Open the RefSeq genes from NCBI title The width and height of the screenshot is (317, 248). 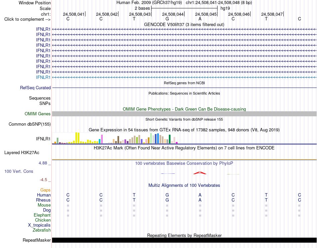click(184, 83)
